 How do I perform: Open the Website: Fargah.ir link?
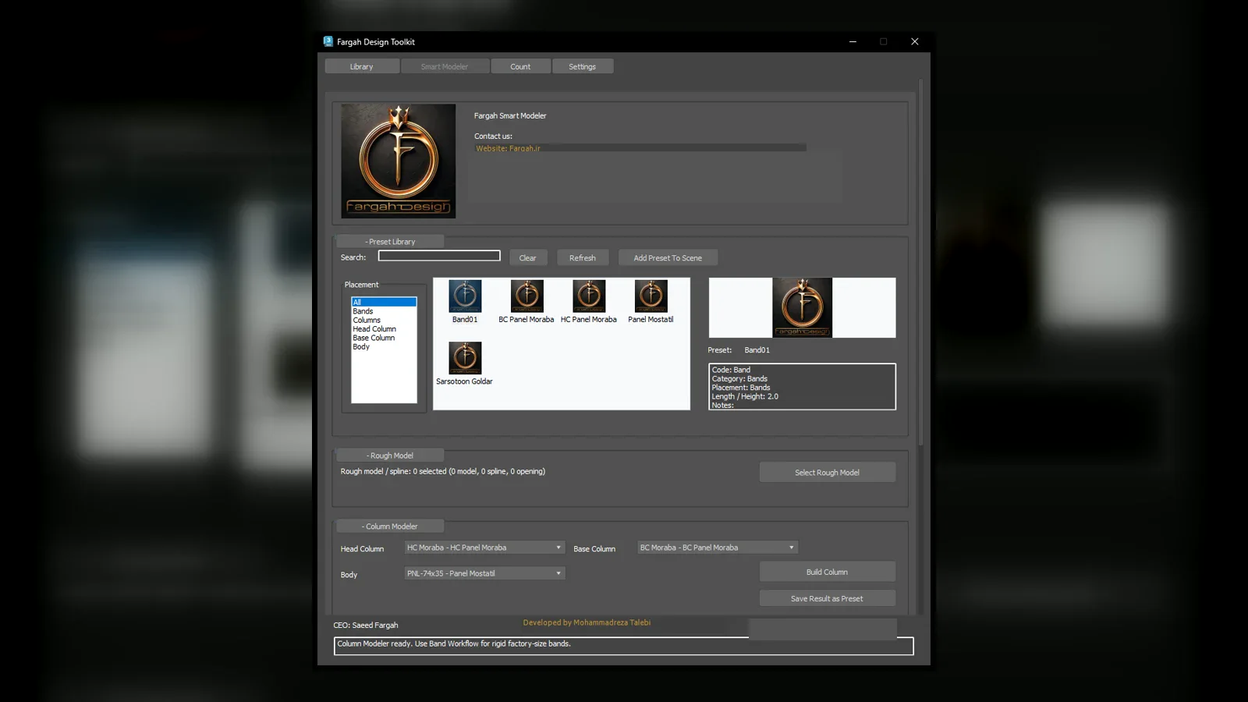pos(508,148)
